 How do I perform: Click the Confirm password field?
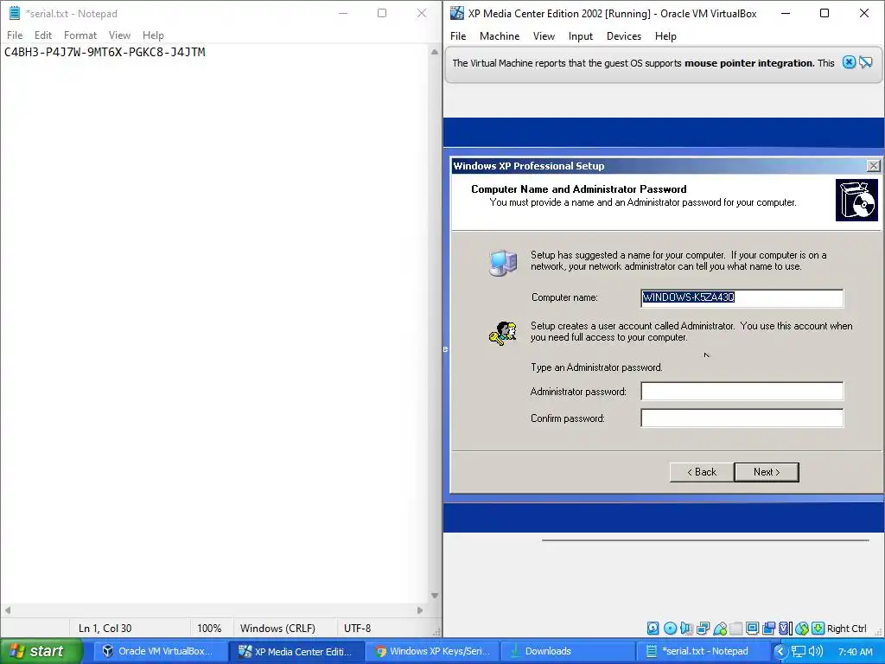pyautogui.click(x=742, y=418)
